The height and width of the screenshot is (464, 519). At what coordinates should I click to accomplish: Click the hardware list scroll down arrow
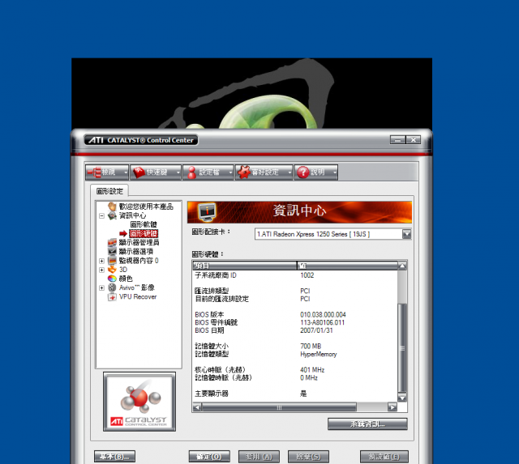click(x=402, y=398)
